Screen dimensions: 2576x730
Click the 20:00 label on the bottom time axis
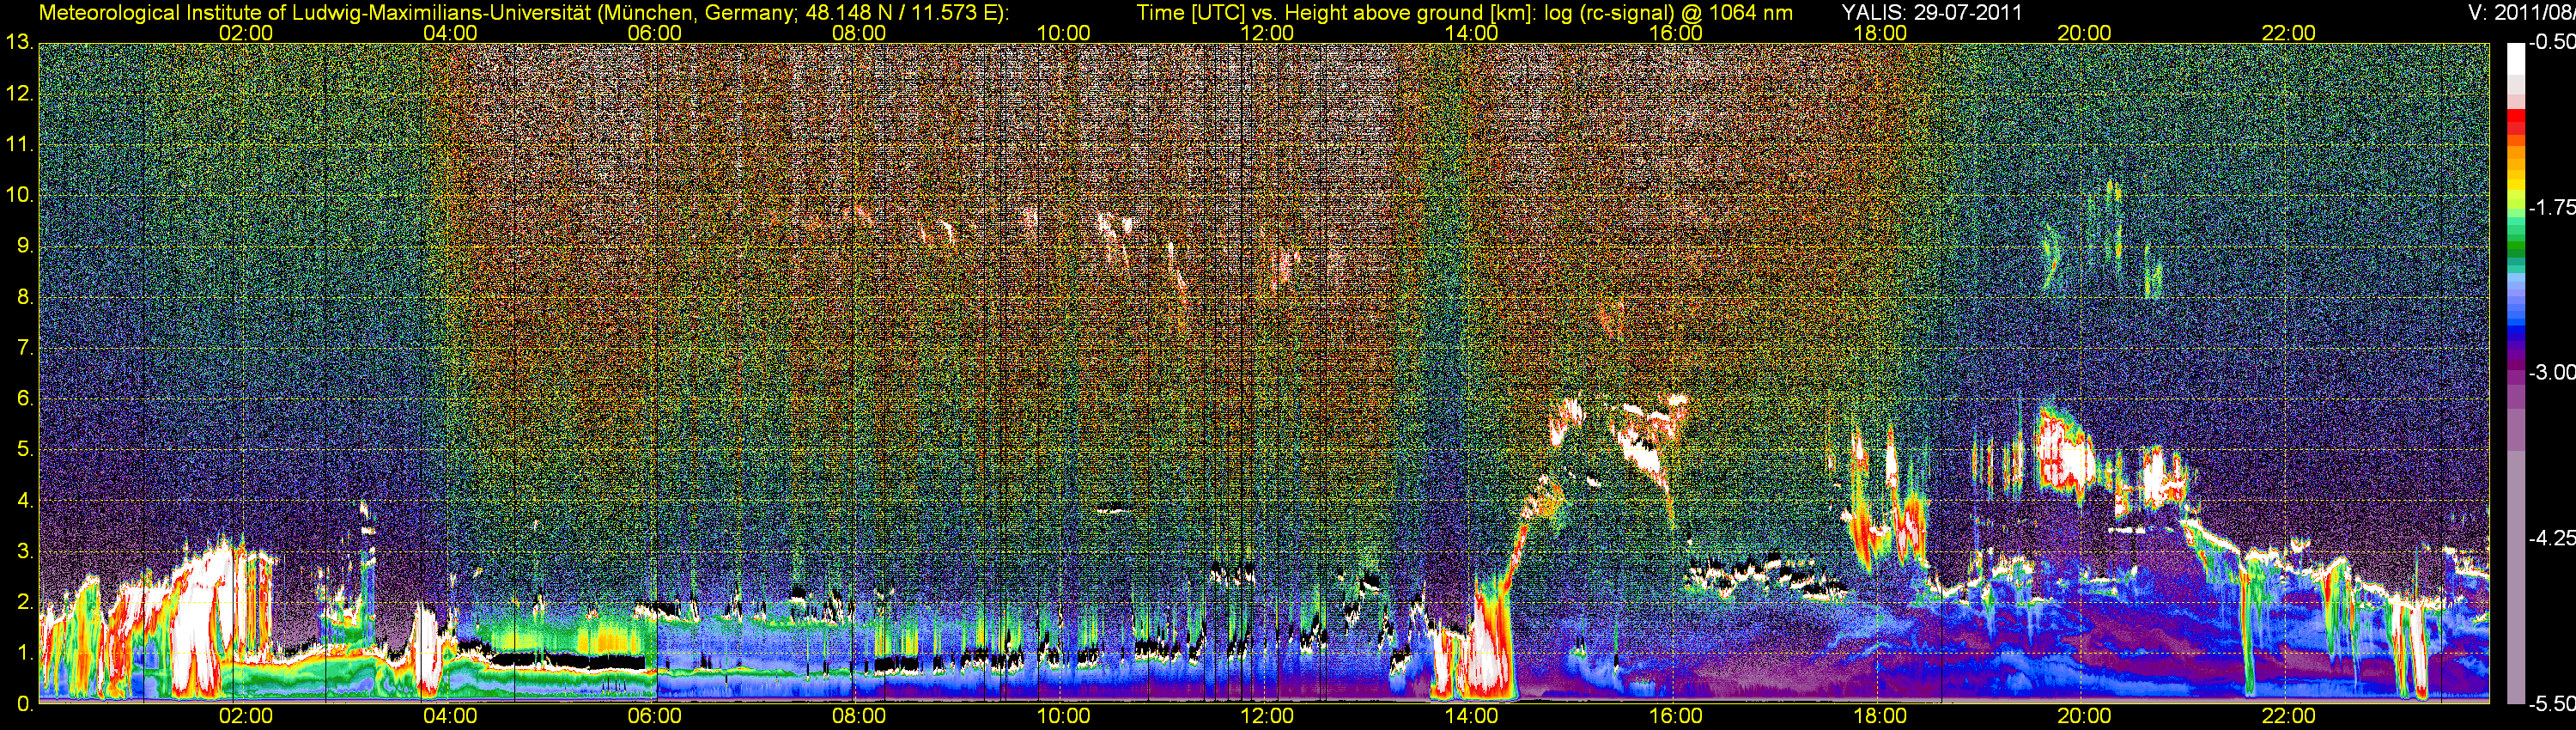pyautogui.click(x=2084, y=716)
